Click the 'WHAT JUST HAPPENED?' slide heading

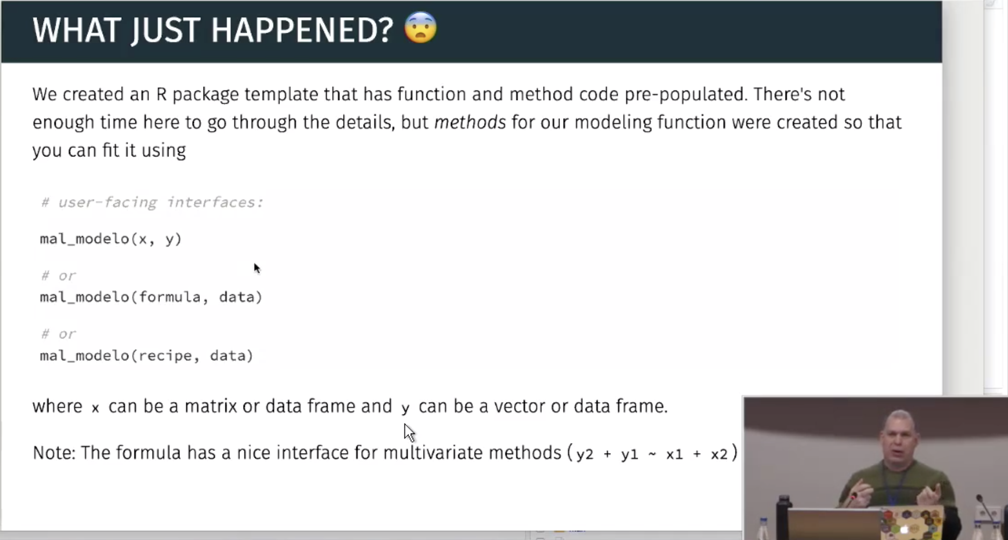click(213, 30)
